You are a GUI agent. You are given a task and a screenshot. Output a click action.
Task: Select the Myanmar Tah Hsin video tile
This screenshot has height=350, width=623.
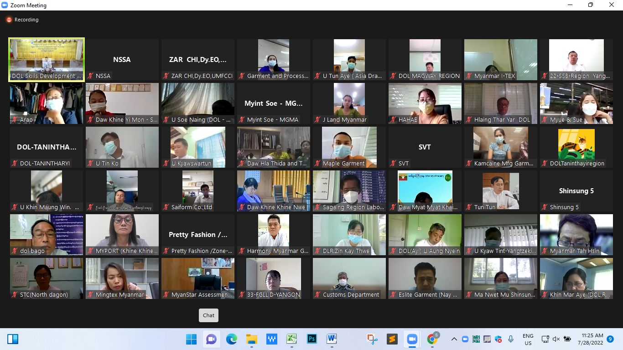[576, 235]
